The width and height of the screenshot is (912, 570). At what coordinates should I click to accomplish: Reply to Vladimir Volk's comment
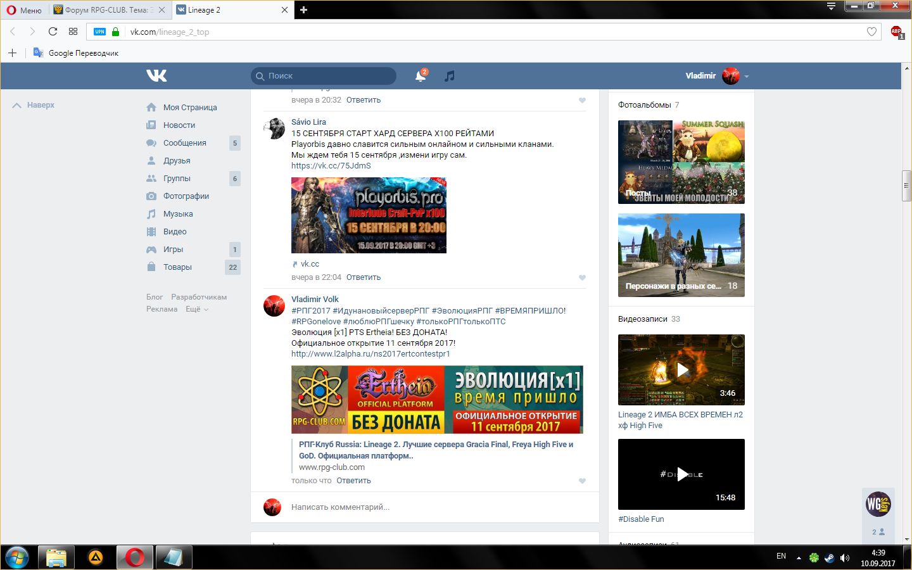pos(353,481)
